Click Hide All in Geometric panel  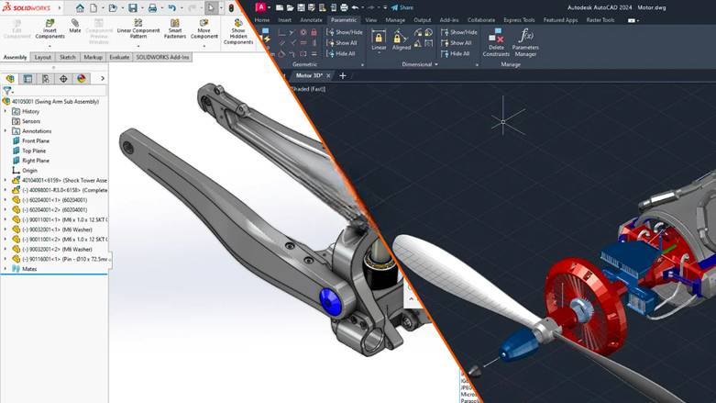[341, 53]
